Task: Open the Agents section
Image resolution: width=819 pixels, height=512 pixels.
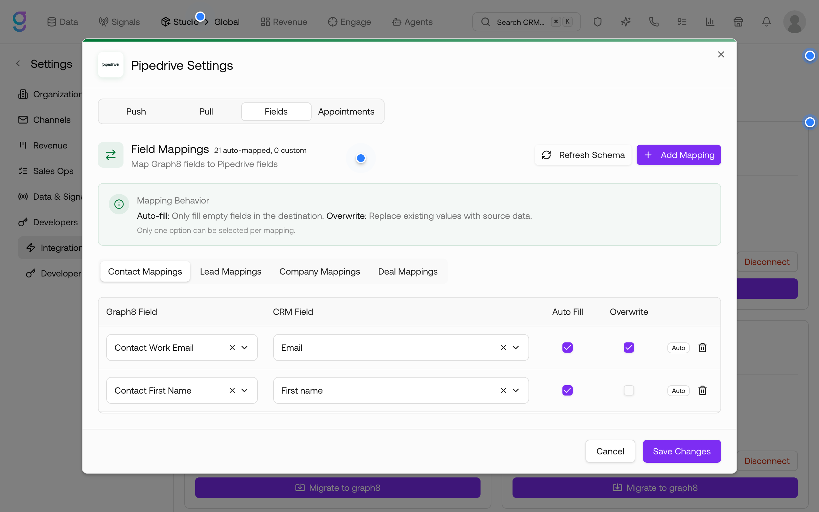Action: coord(412,22)
